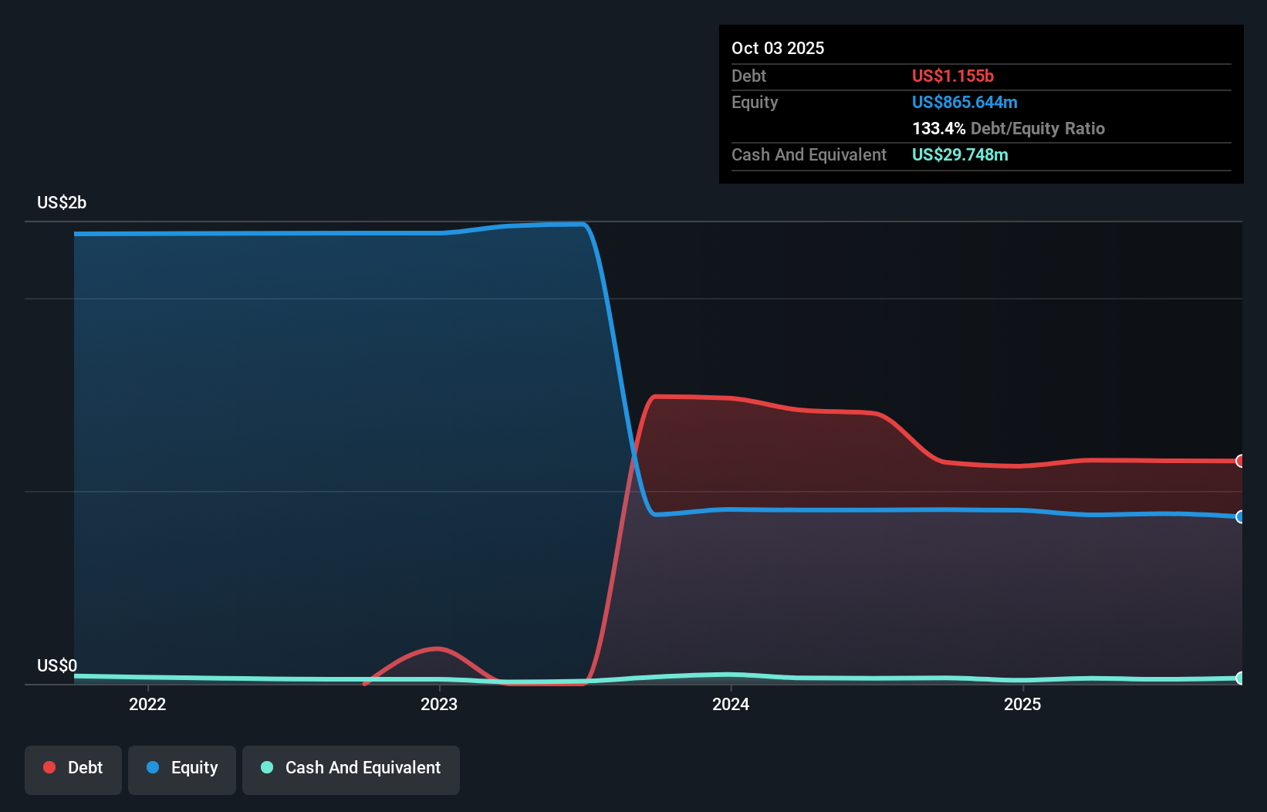Click the 2024 x-axis label
Viewport: 1267px width, 812px height.
click(x=731, y=704)
